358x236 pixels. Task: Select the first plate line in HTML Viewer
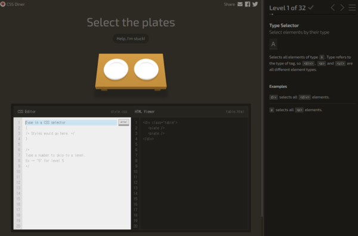pyautogui.click(x=156, y=128)
